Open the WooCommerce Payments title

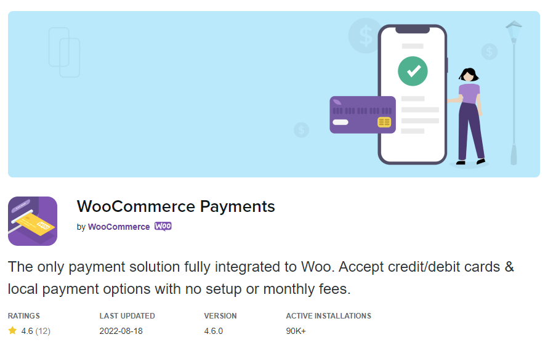[176, 206]
